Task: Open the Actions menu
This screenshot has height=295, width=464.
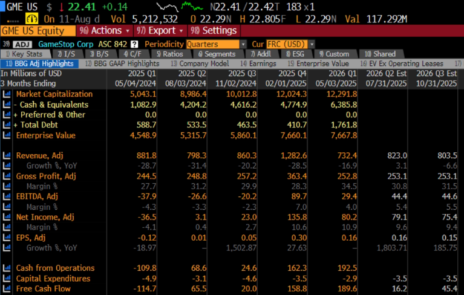Action: coord(105,31)
